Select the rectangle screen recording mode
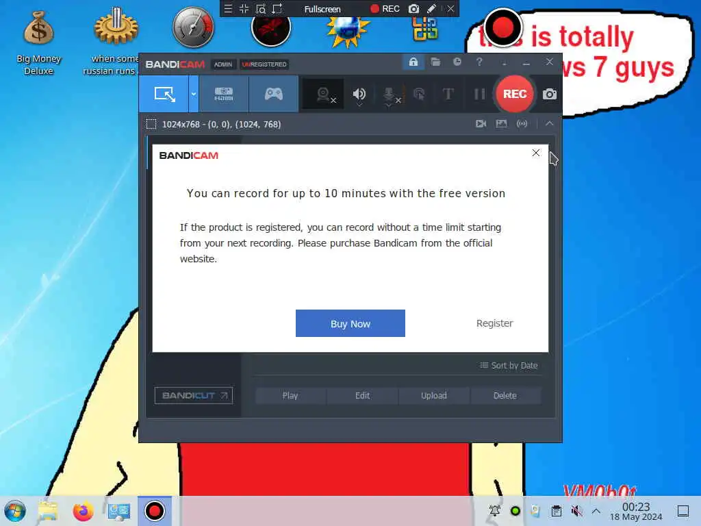 point(164,94)
